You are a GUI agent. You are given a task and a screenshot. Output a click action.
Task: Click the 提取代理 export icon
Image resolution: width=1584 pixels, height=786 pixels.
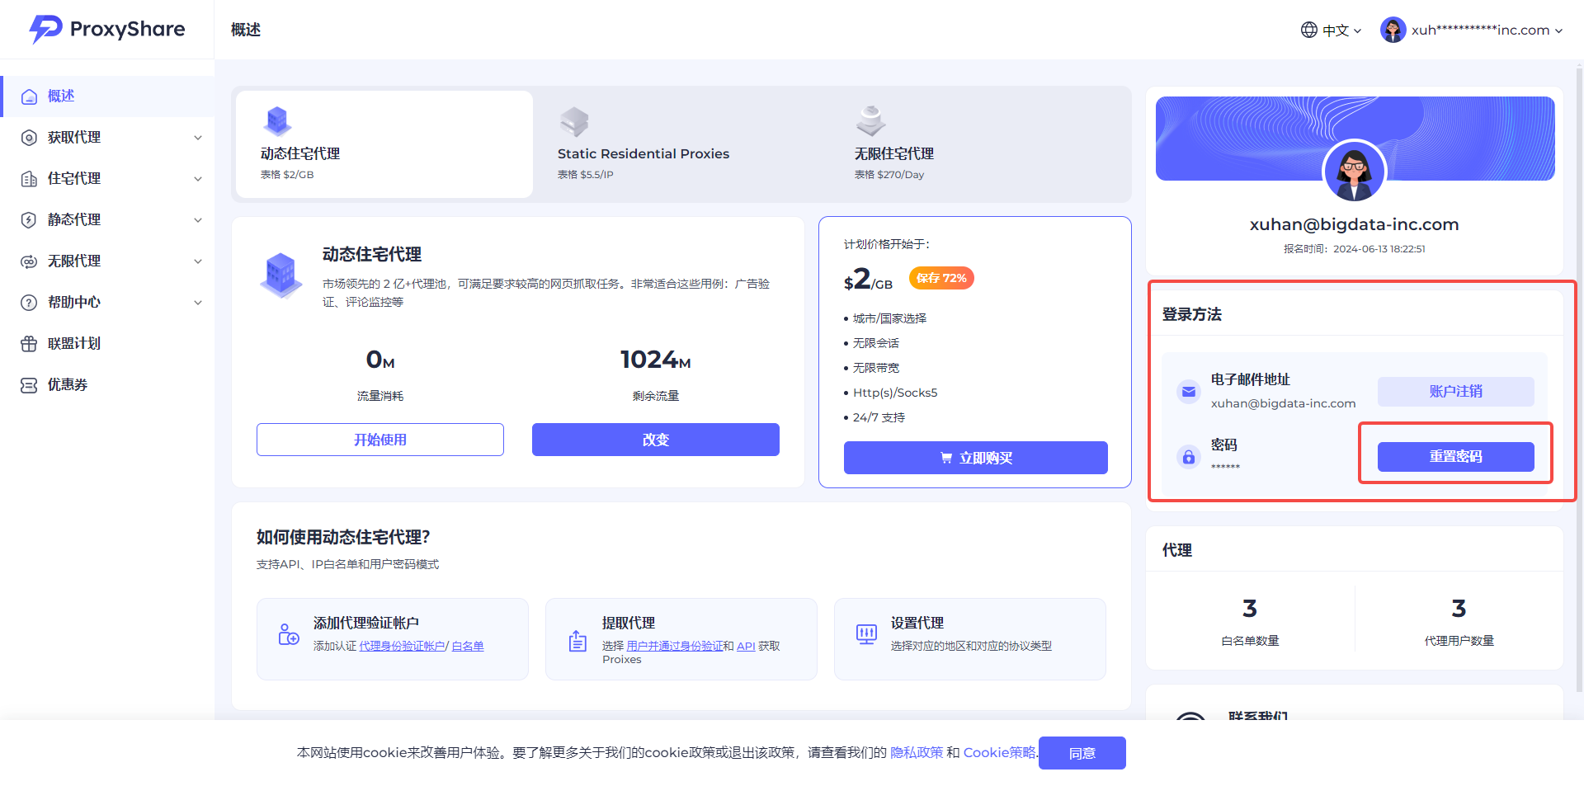tap(577, 640)
